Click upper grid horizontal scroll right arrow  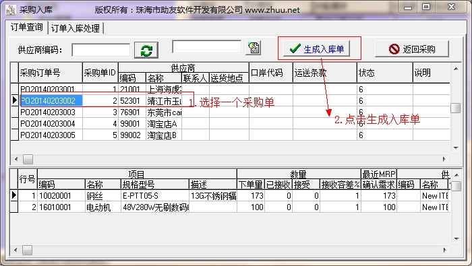point(444,159)
